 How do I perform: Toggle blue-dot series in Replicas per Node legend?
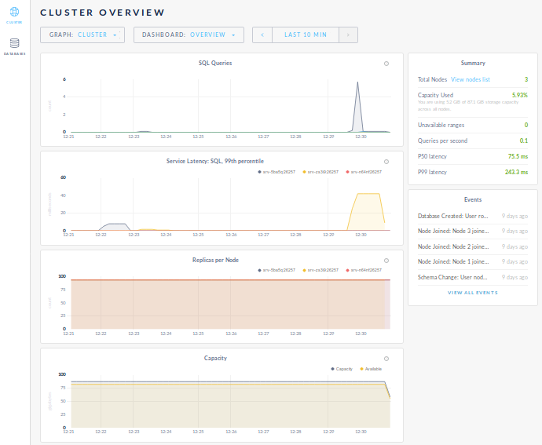(x=276, y=270)
